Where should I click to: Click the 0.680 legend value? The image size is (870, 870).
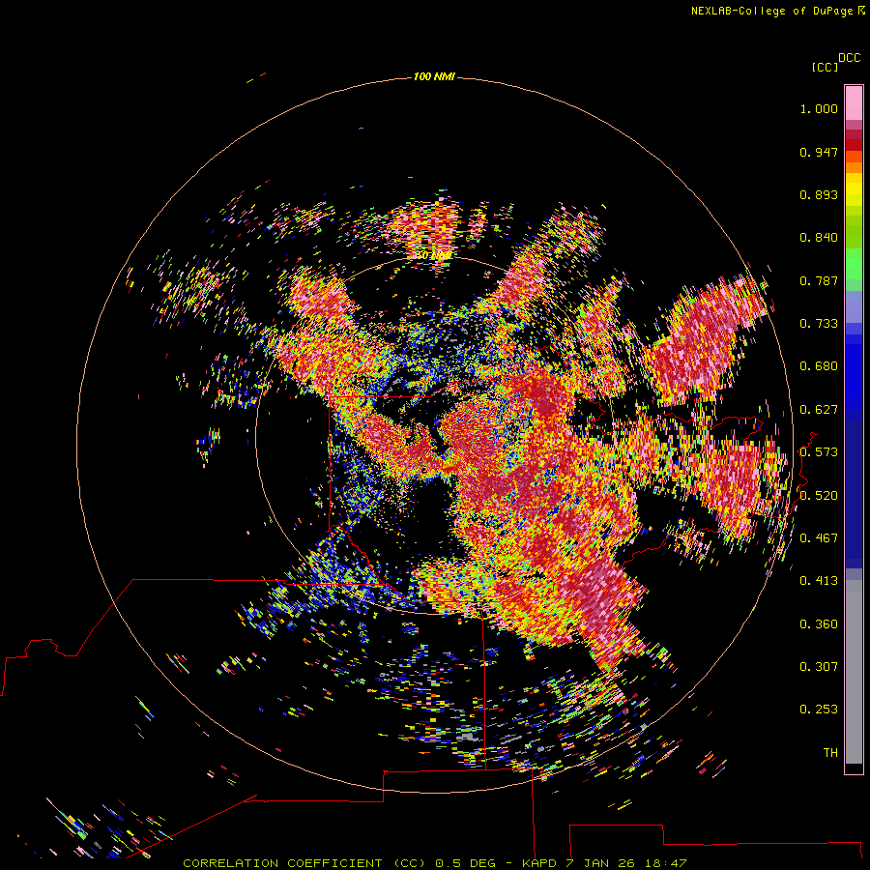819,366
